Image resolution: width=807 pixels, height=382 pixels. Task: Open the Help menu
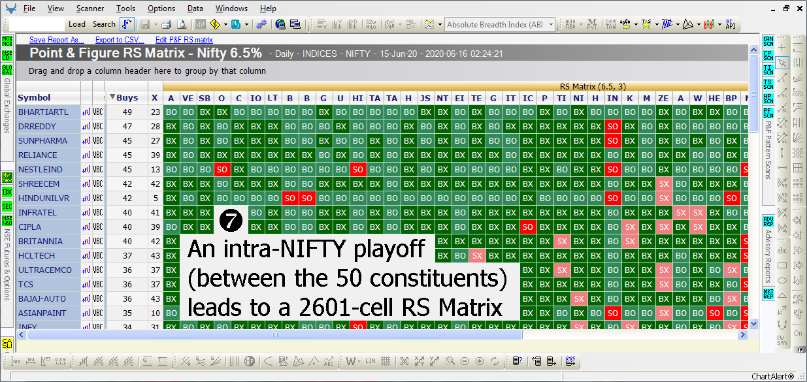point(268,8)
